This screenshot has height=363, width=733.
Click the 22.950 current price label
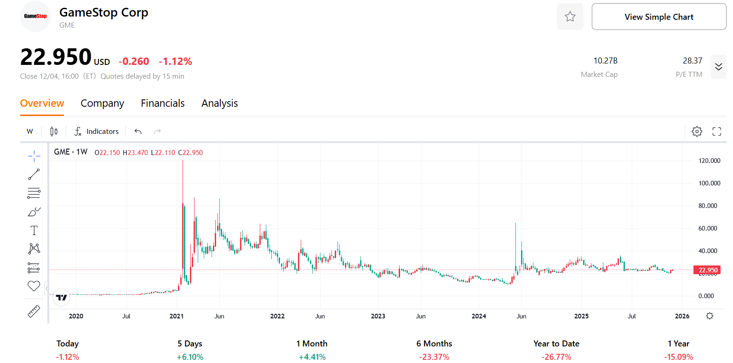(708, 270)
